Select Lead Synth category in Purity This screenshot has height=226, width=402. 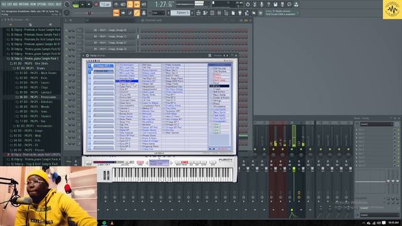point(219,109)
